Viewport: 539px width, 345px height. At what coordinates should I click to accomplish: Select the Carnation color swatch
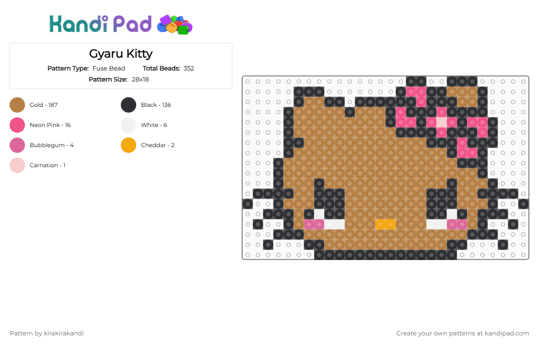pyautogui.click(x=17, y=165)
